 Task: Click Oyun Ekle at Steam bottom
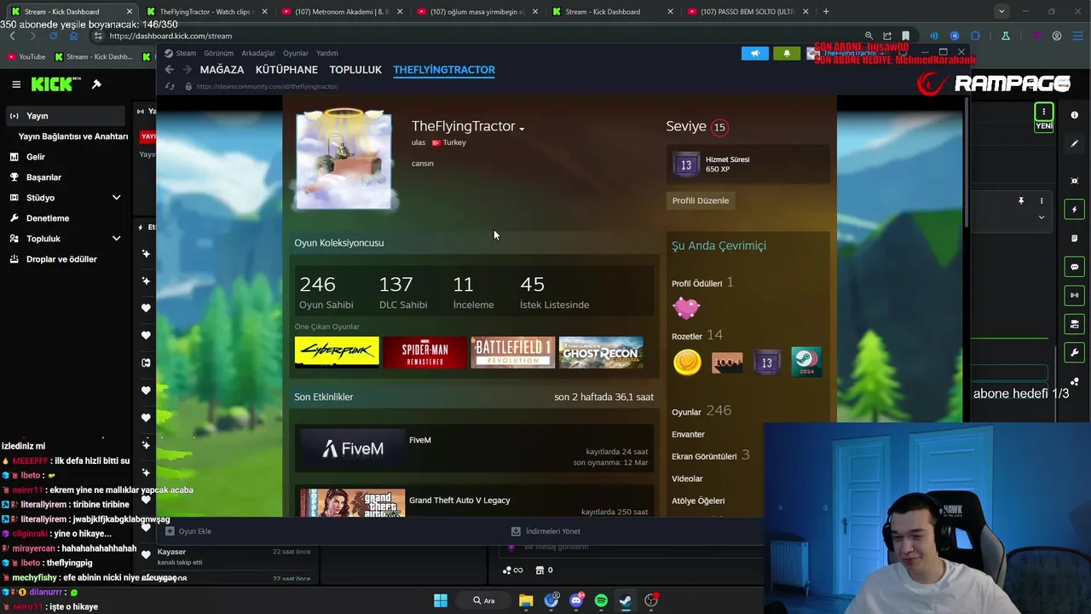pos(188,531)
